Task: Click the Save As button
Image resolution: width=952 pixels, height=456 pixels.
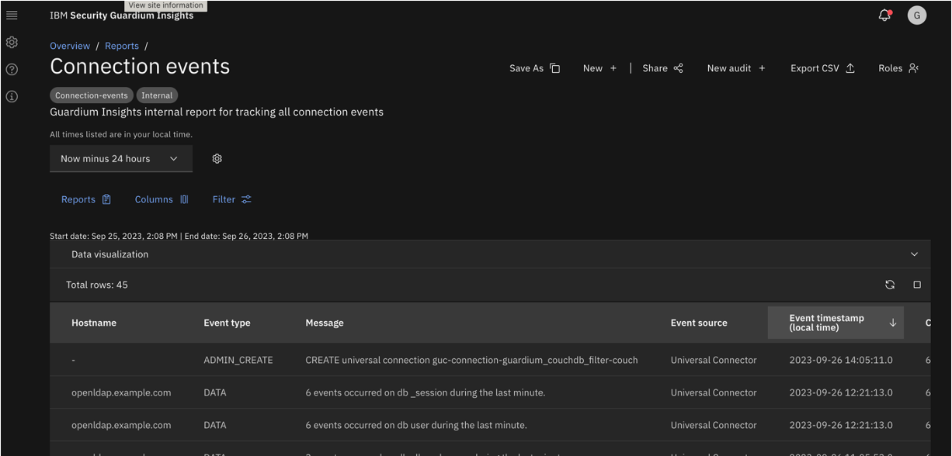Action: (x=534, y=68)
